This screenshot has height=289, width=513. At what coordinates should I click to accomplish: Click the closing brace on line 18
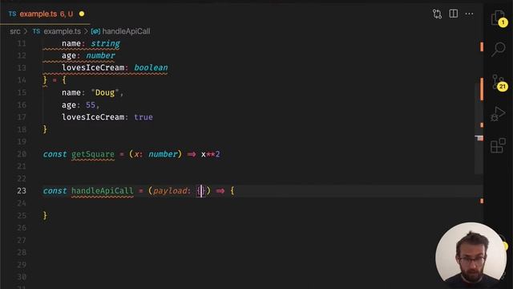tap(45, 129)
